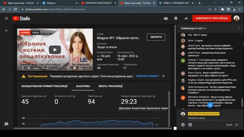Viewport: 244px width, 137px height.
Task: Click the chat panel scrollbar
Action: coord(242,102)
